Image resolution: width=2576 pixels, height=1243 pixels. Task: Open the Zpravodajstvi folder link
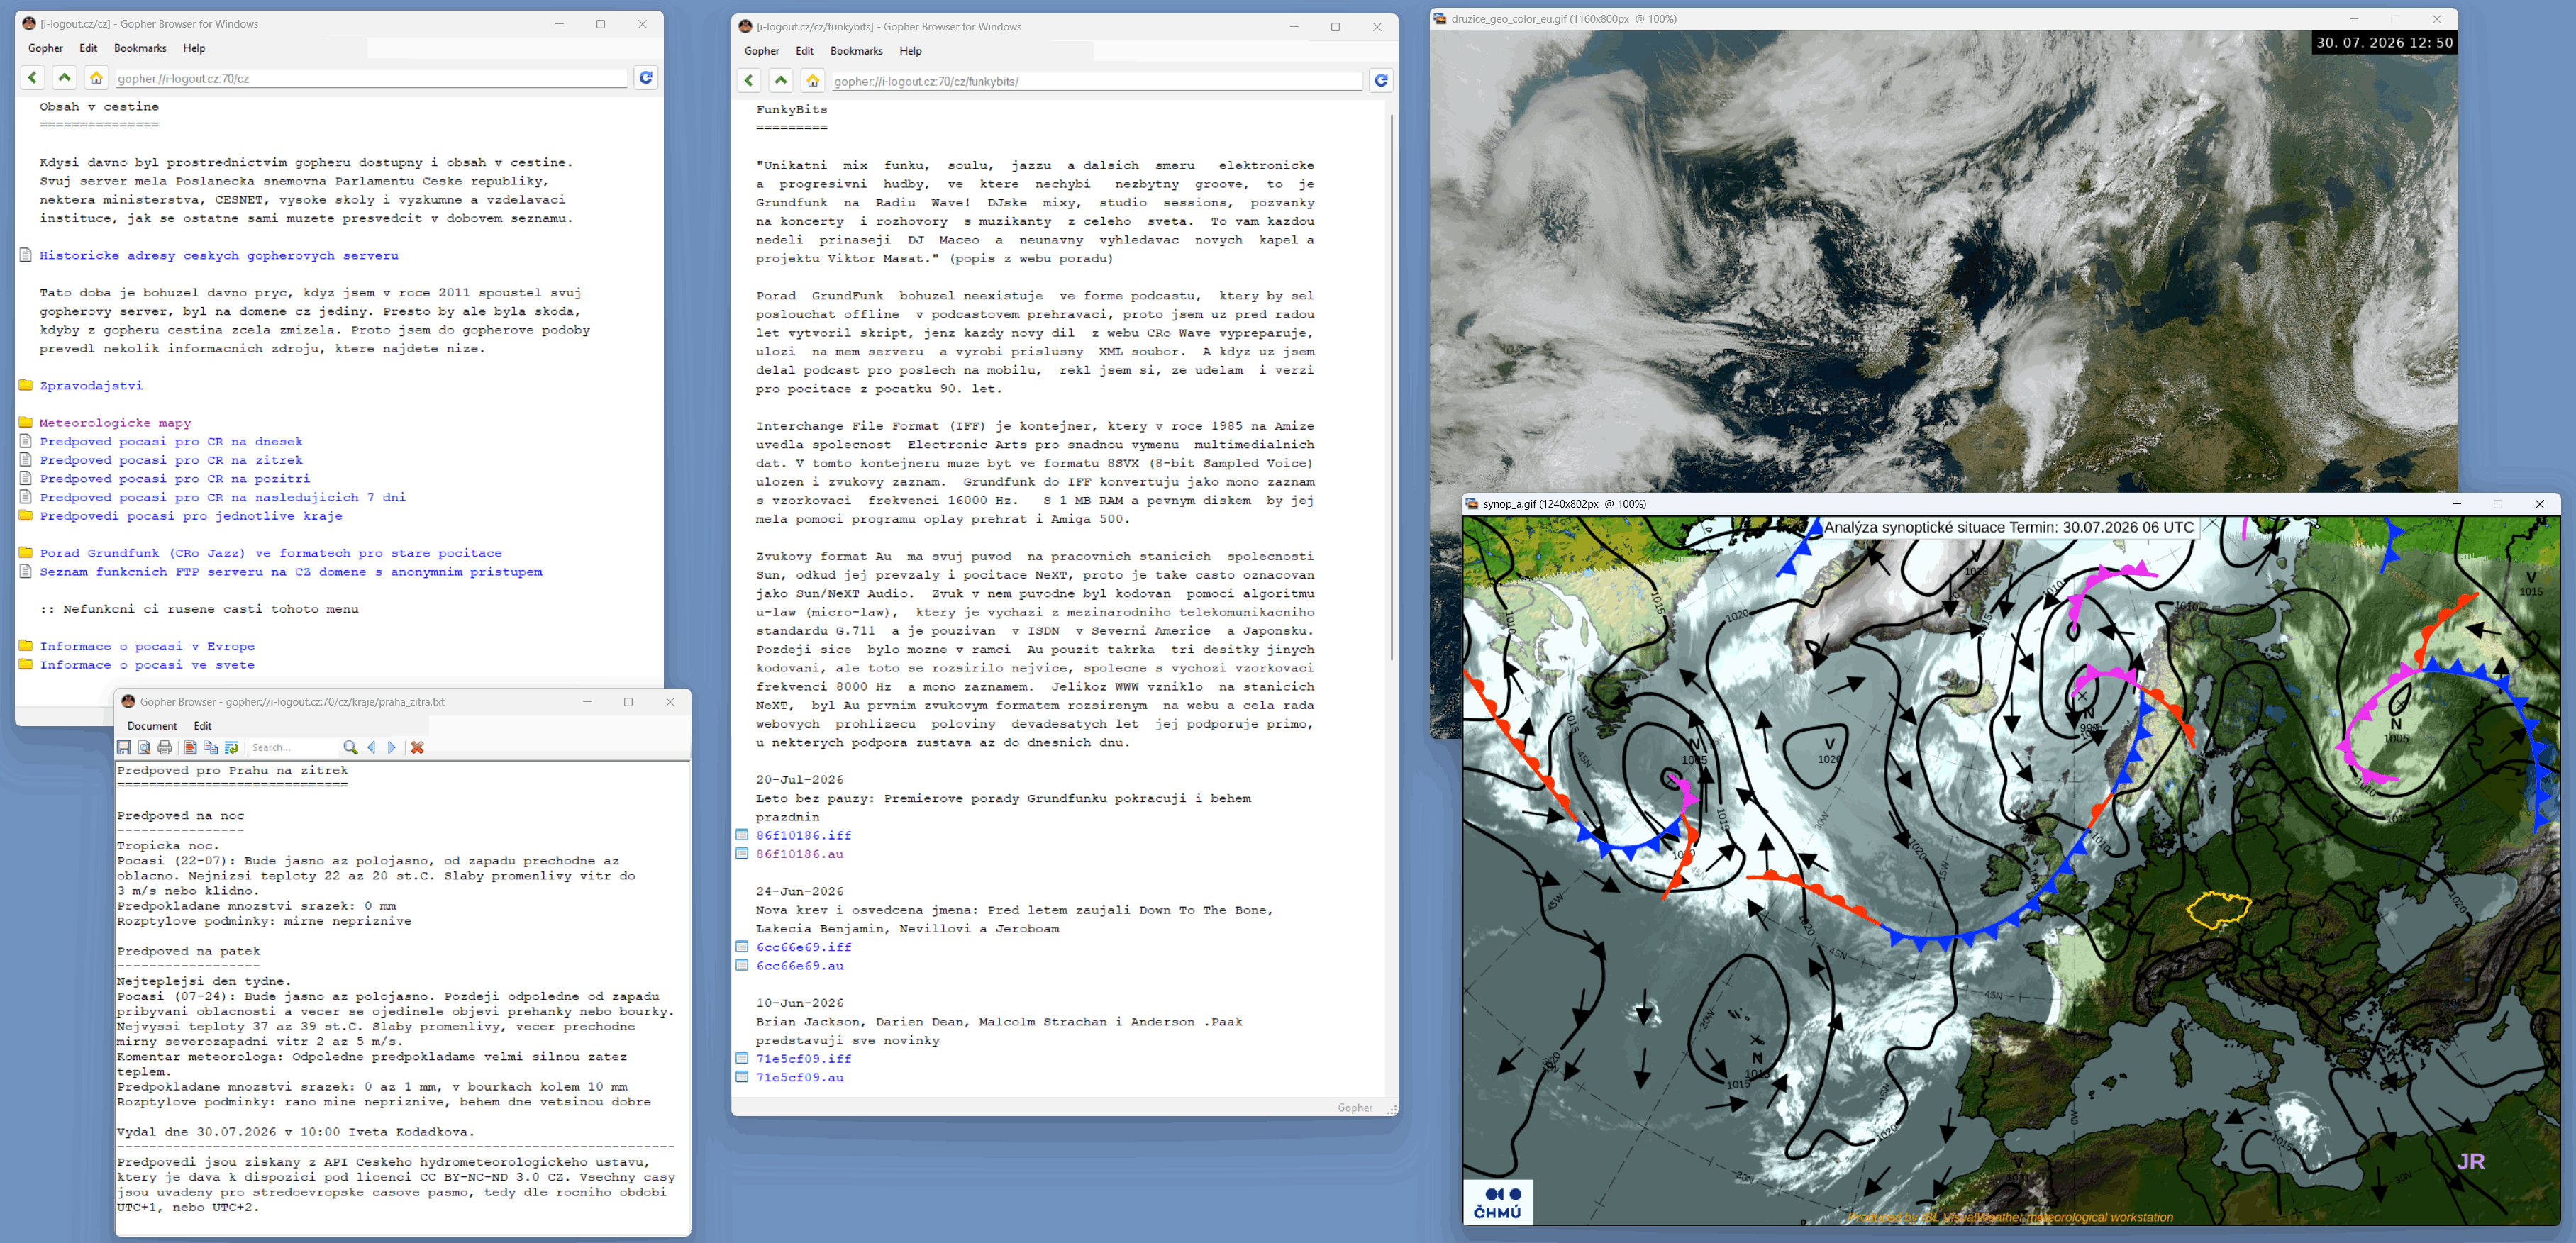(x=91, y=386)
